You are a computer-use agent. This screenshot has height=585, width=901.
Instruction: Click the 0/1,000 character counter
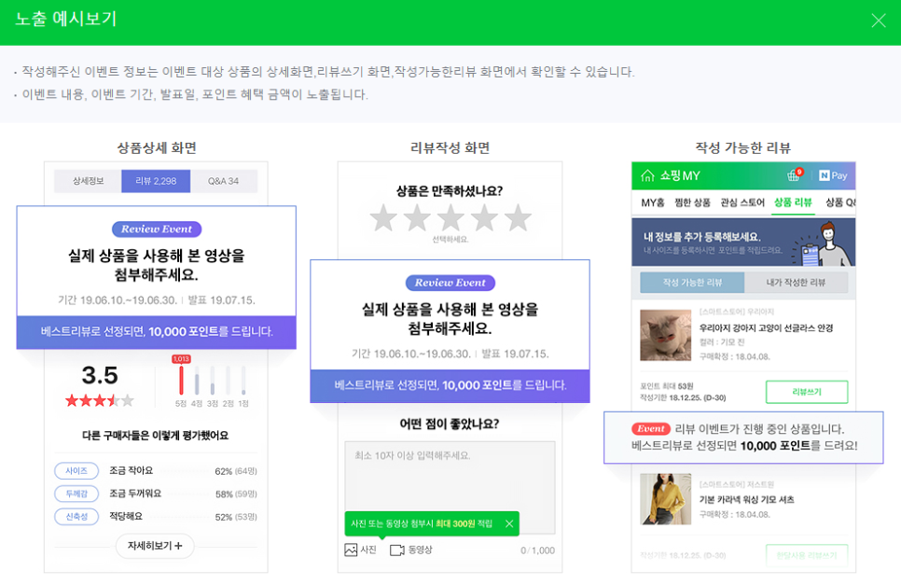537,550
